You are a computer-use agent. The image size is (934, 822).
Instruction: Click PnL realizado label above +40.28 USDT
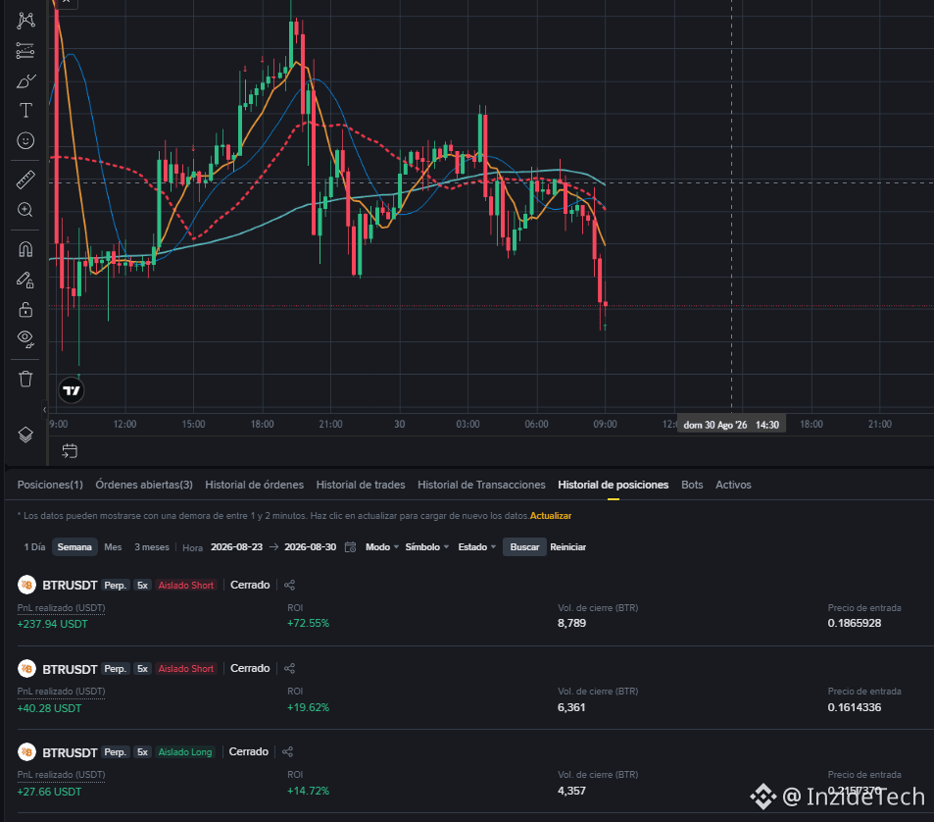(62, 692)
